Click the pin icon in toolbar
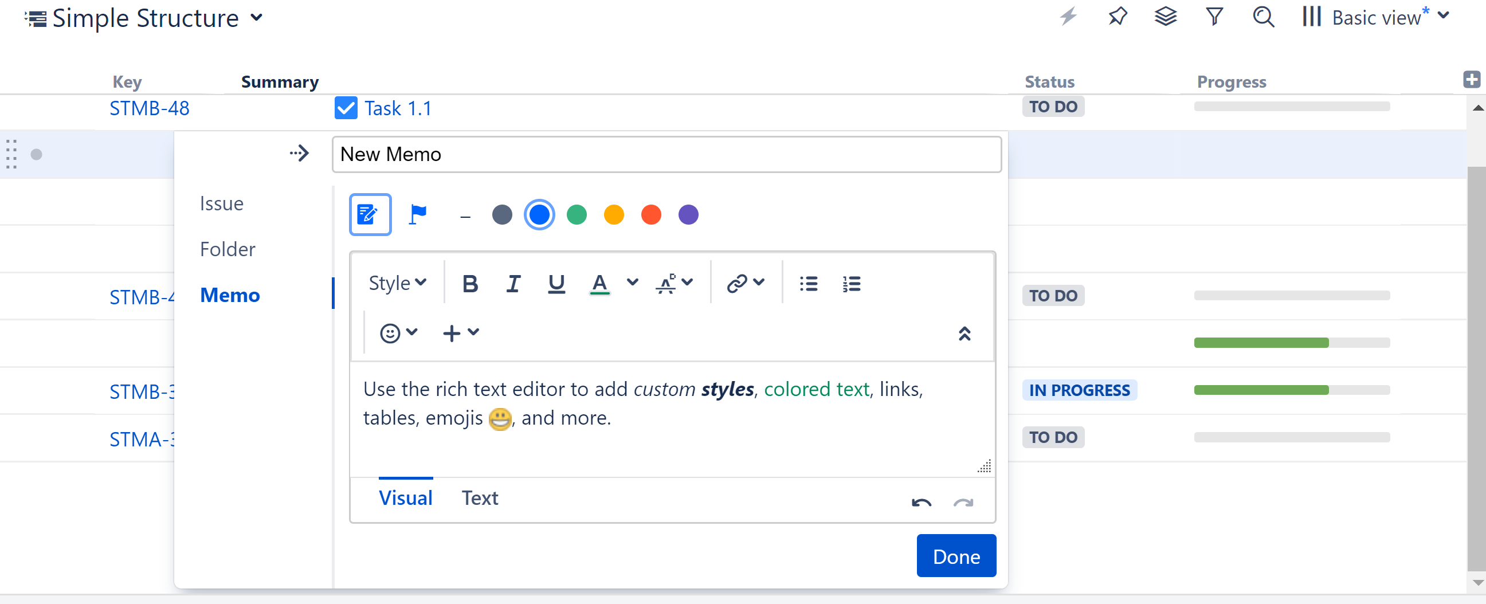This screenshot has width=1486, height=604. (1117, 17)
